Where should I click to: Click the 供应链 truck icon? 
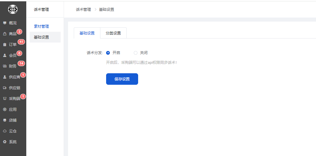coord(5,88)
